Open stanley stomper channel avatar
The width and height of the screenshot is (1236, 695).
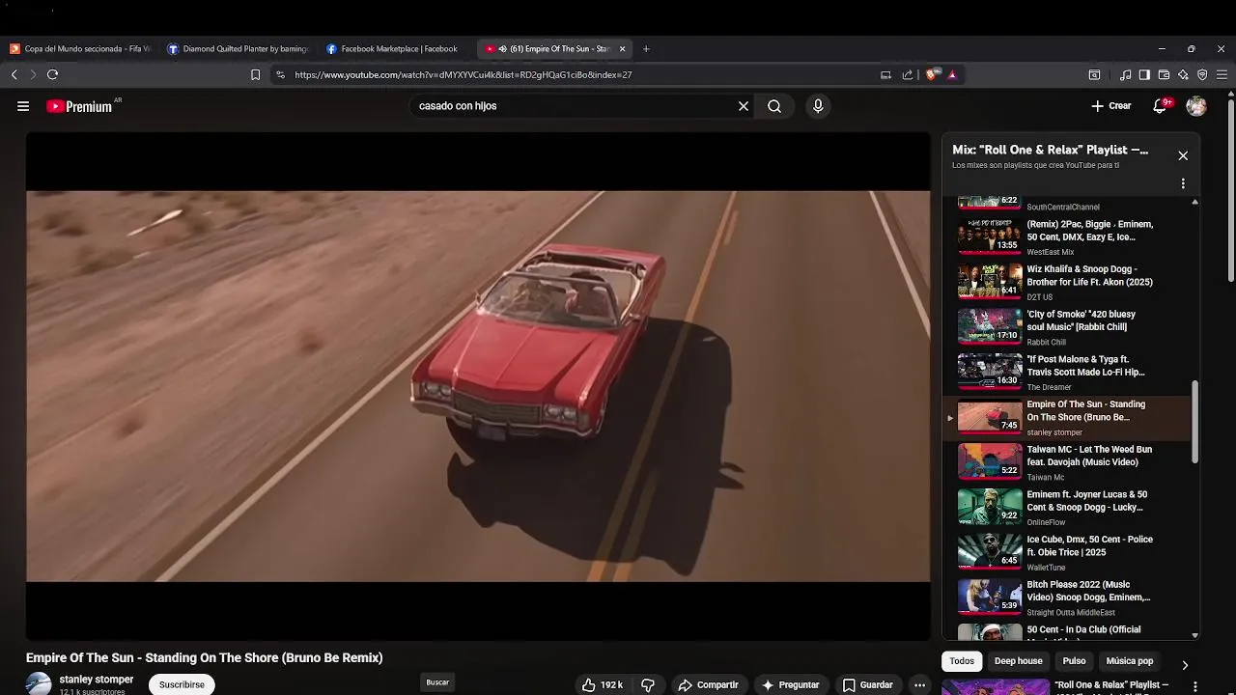(x=39, y=683)
